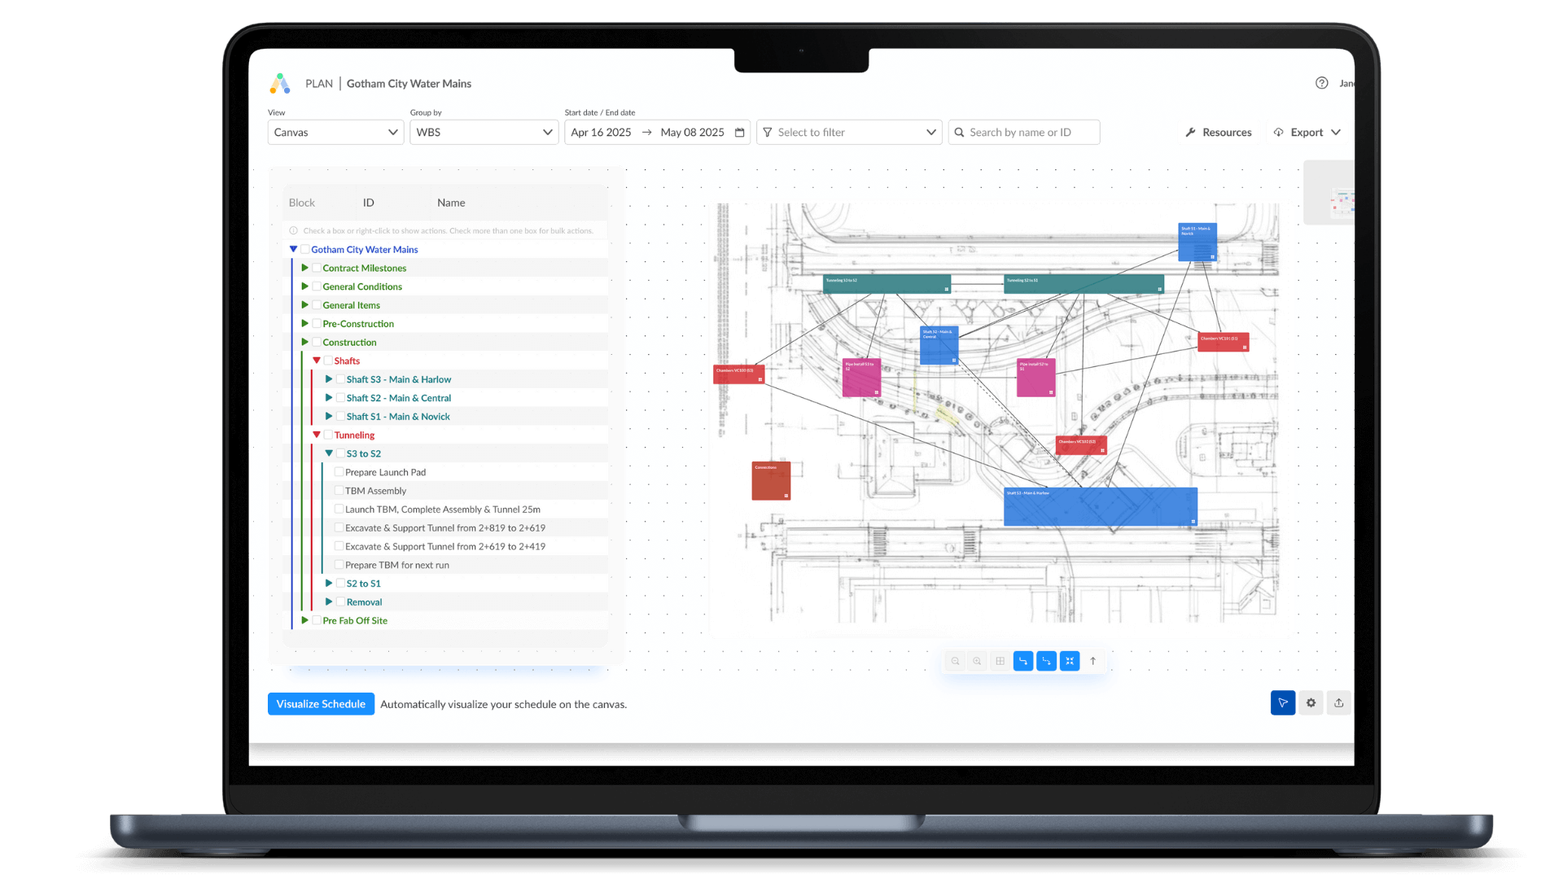Screen dimensions: 1563x879
Task: Click the fit-to-screen collapse icon
Action: [x=1070, y=661]
